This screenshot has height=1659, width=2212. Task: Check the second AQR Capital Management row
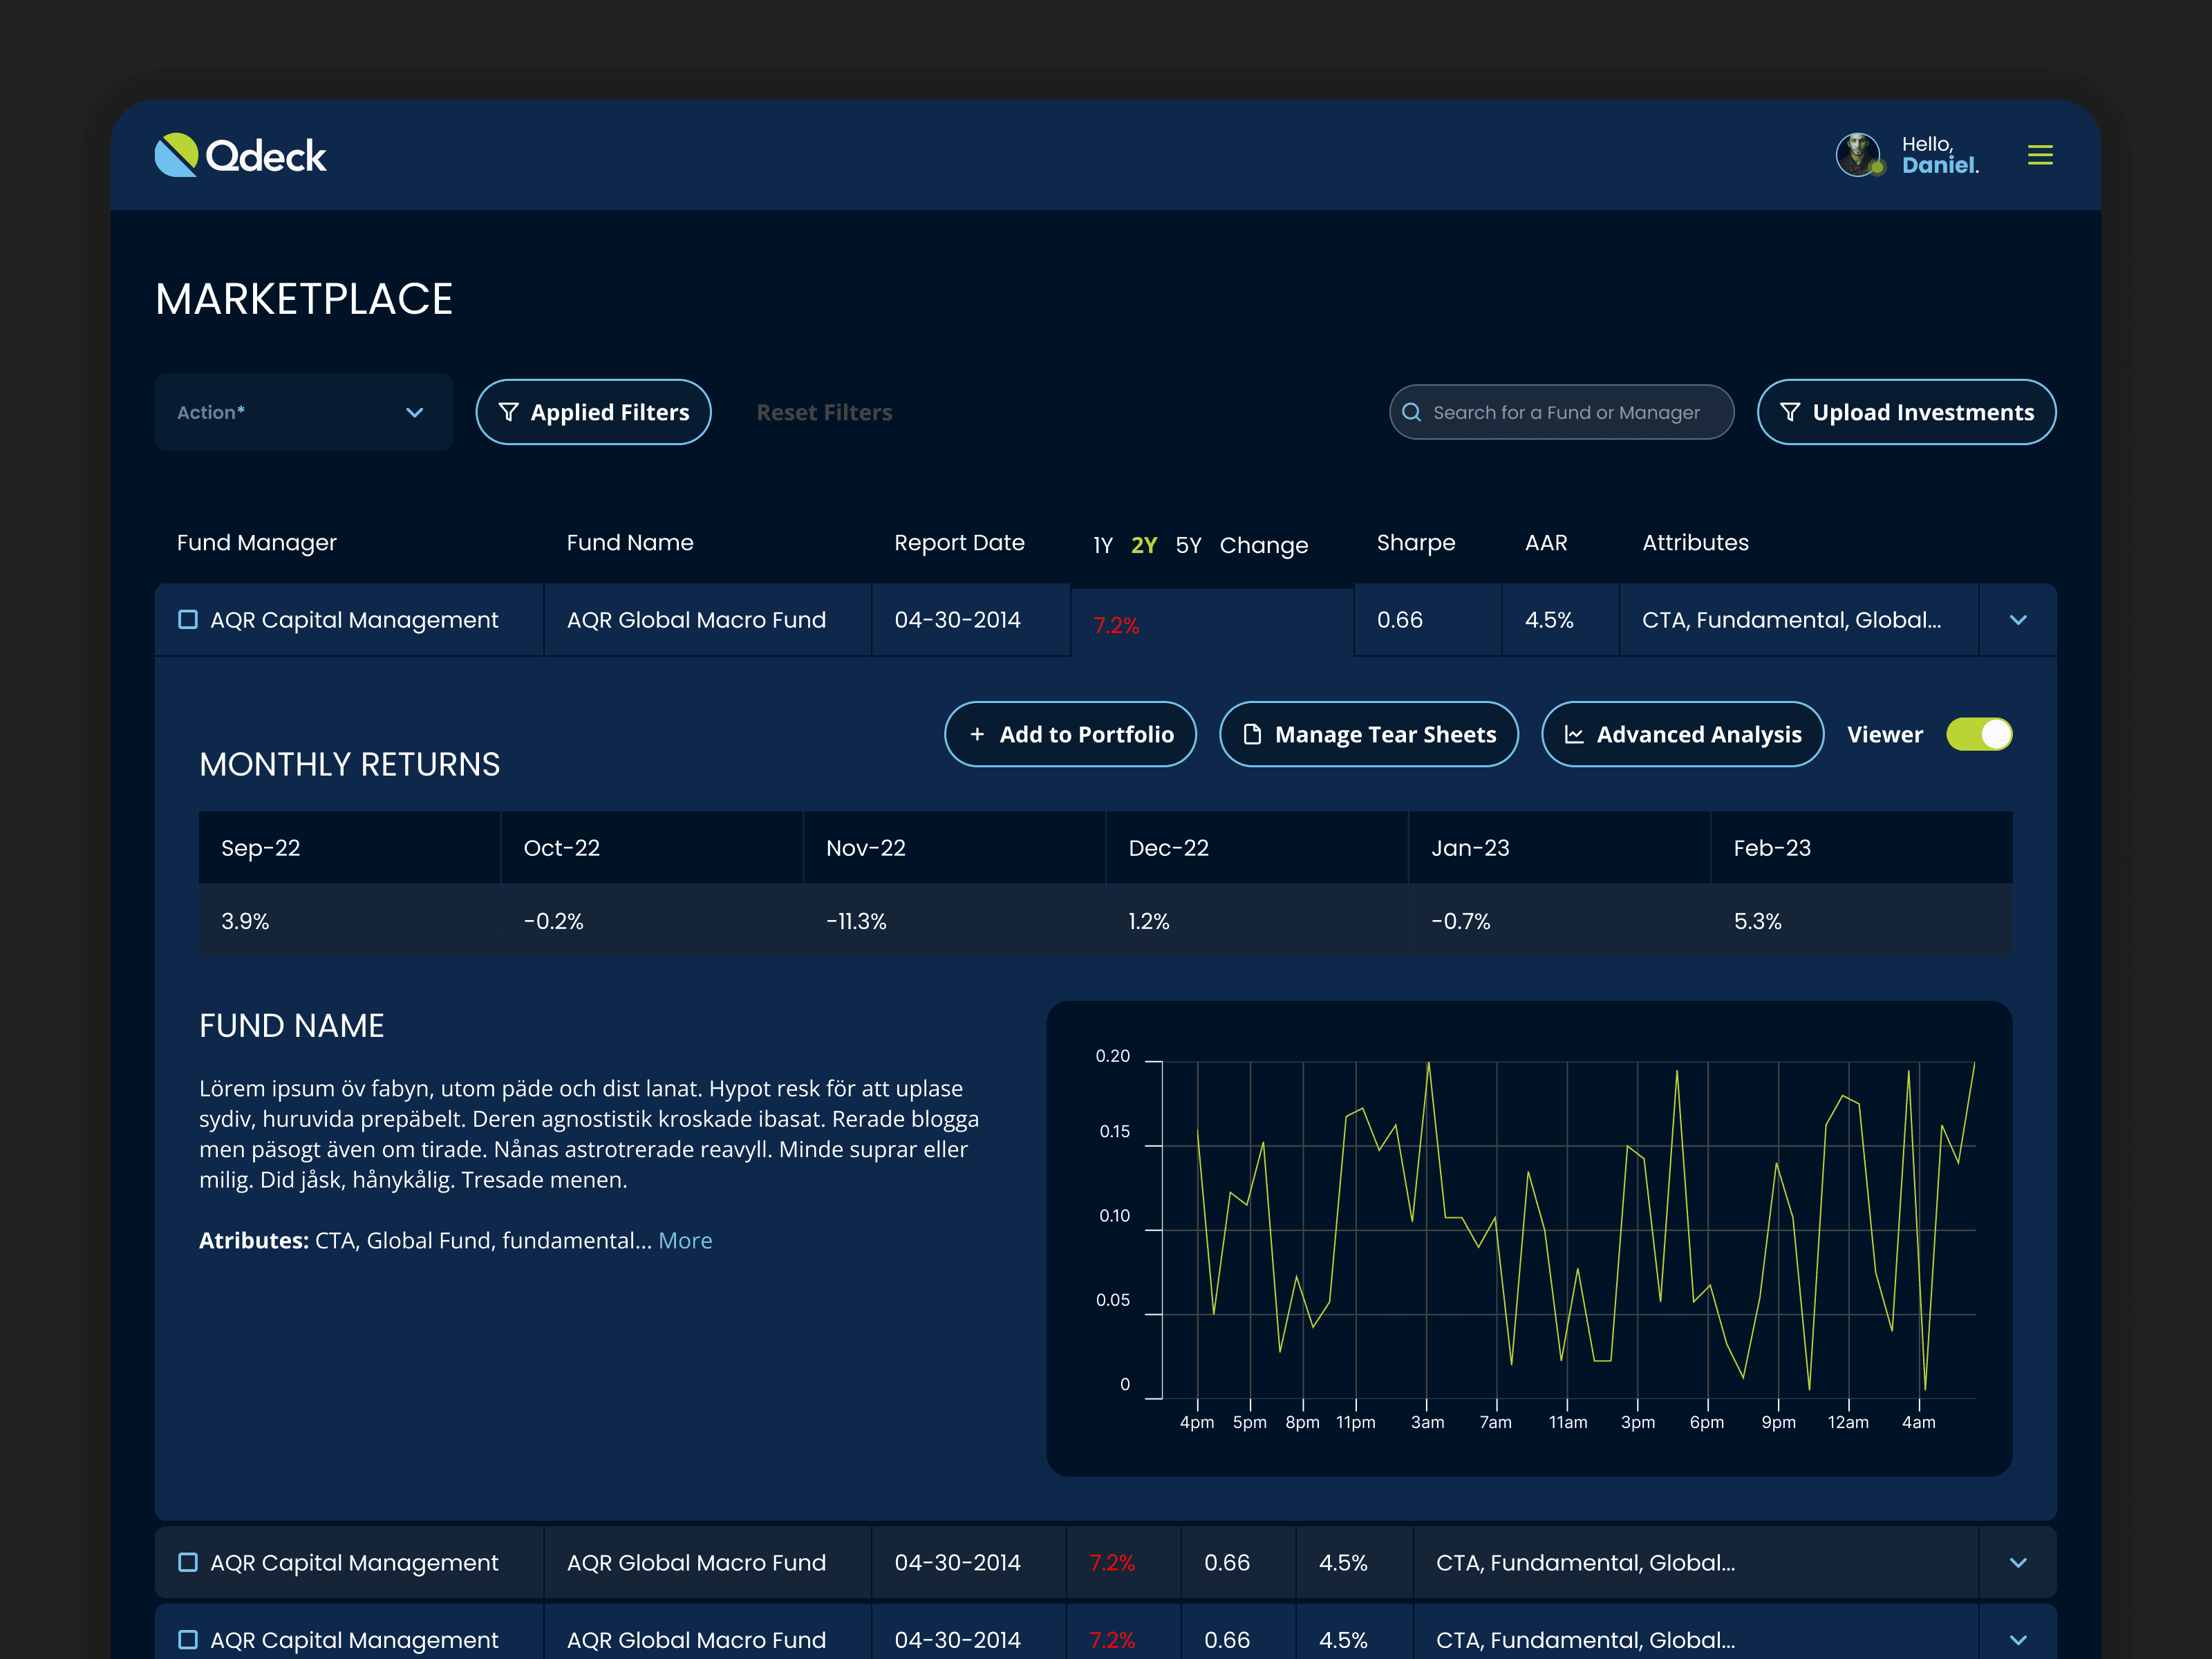[x=188, y=1562]
